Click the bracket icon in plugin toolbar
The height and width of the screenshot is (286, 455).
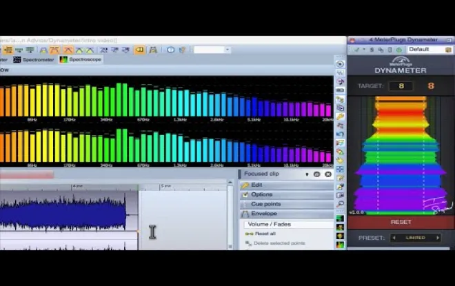(x=390, y=50)
